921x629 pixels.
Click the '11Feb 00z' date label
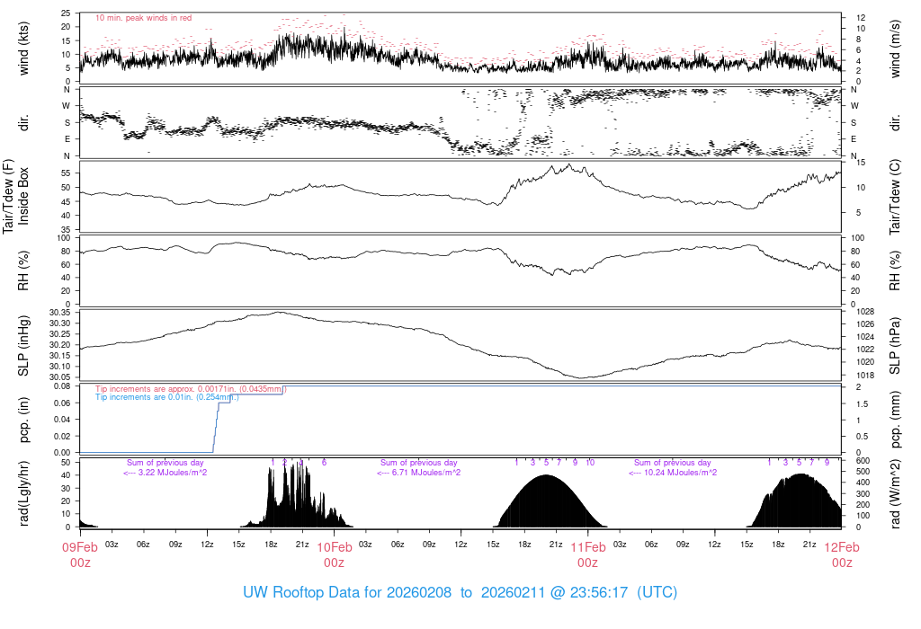pyautogui.click(x=588, y=555)
